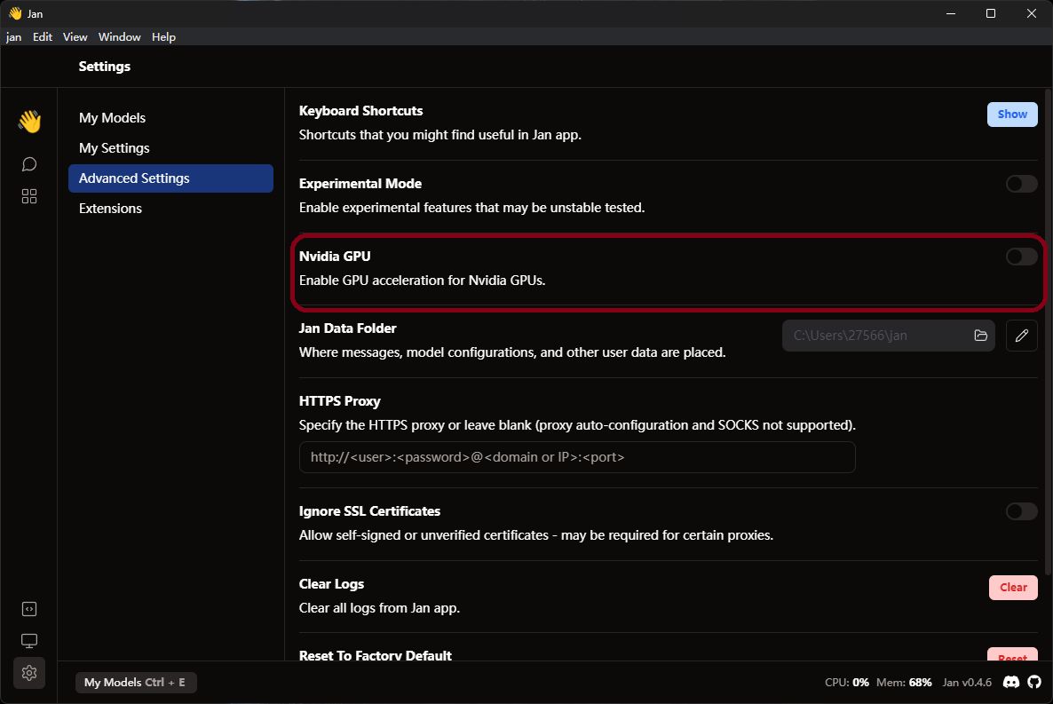
Task: Open the chat threads icon in sidebar
Action: tap(29, 164)
